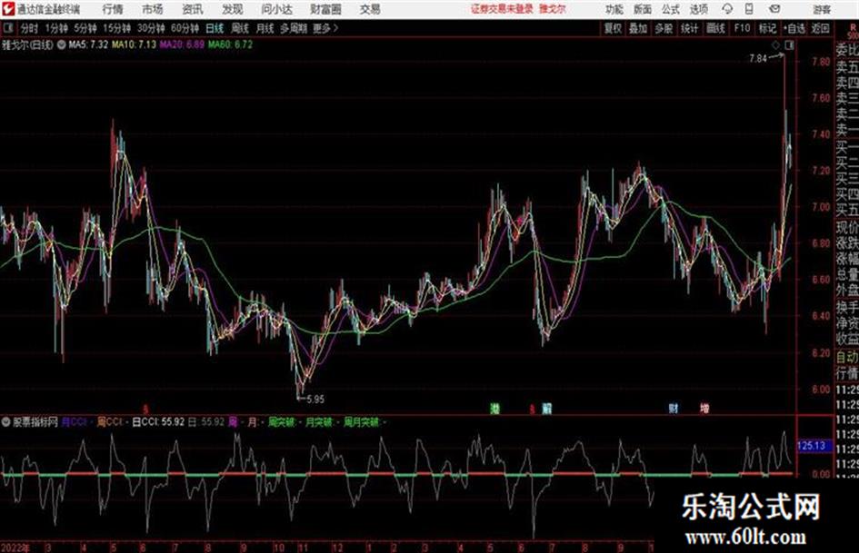Click the MA10: 7.13 indicator value

pyautogui.click(x=135, y=44)
